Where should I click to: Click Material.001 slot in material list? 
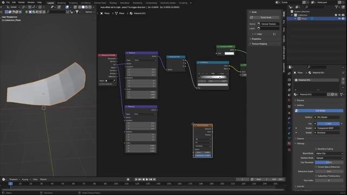click(317, 80)
